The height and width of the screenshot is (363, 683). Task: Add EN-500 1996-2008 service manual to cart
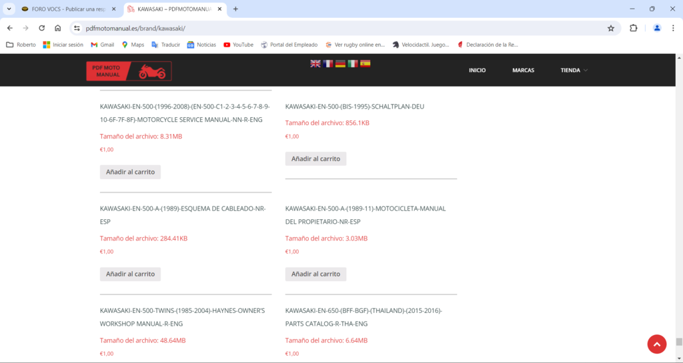pos(130,172)
